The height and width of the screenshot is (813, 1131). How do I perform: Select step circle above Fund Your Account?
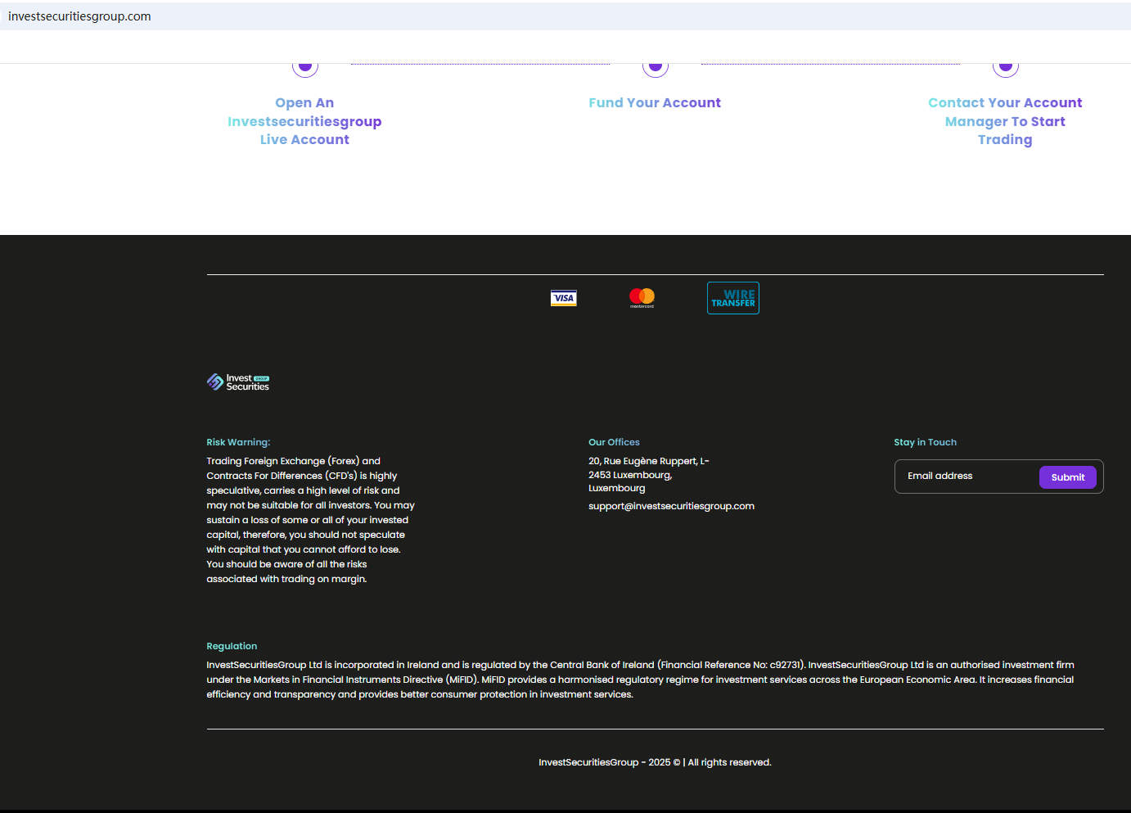pos(656,67)
